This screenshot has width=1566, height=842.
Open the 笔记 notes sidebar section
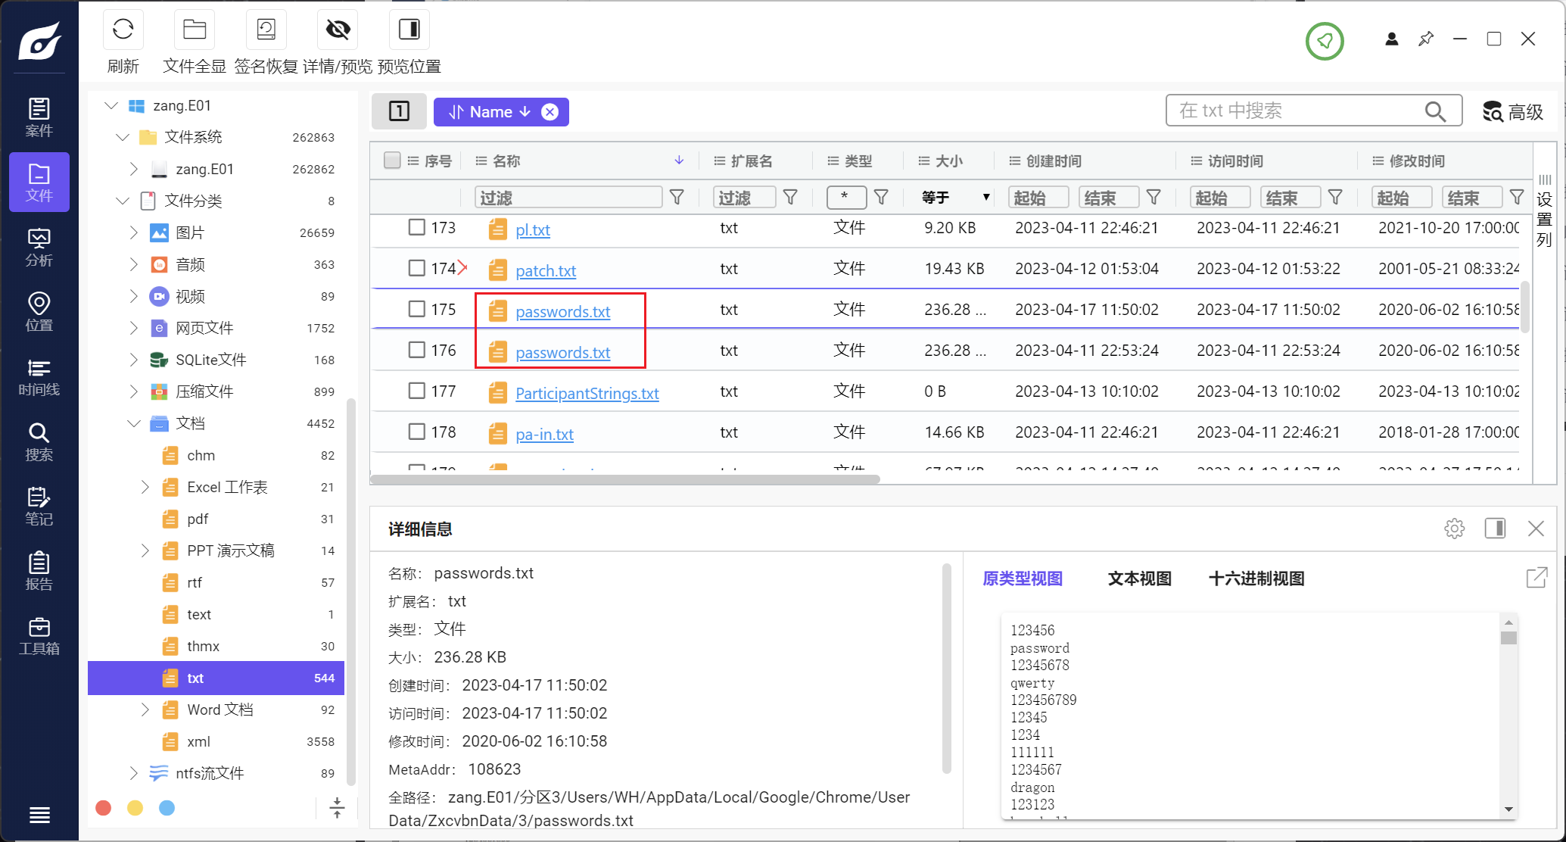pos(39,506)
